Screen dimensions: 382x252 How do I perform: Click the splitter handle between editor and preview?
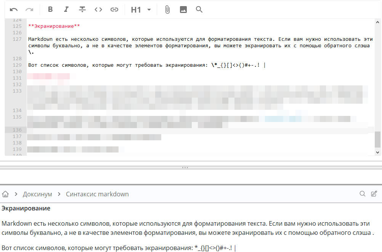[185, 167]
